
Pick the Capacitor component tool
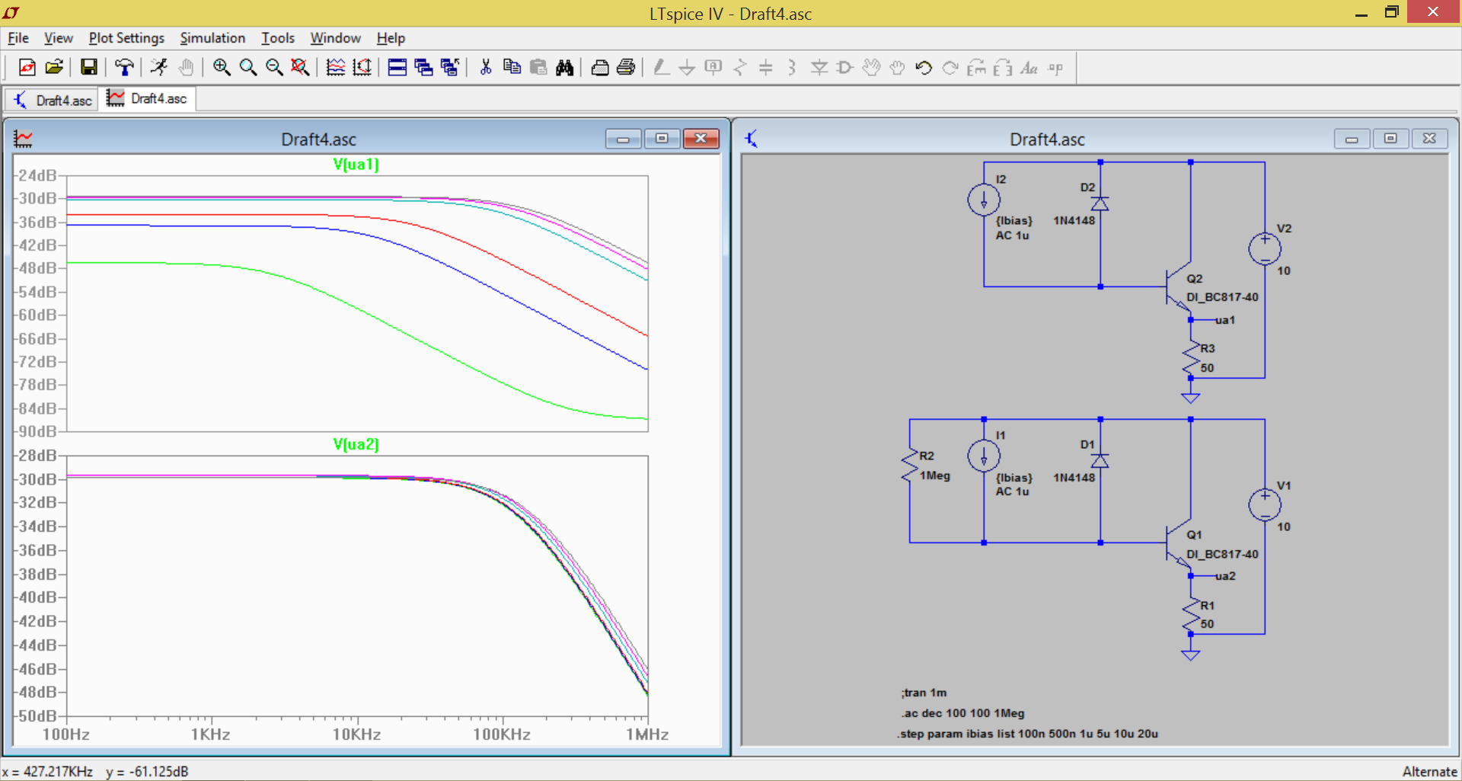click(766, 68)
